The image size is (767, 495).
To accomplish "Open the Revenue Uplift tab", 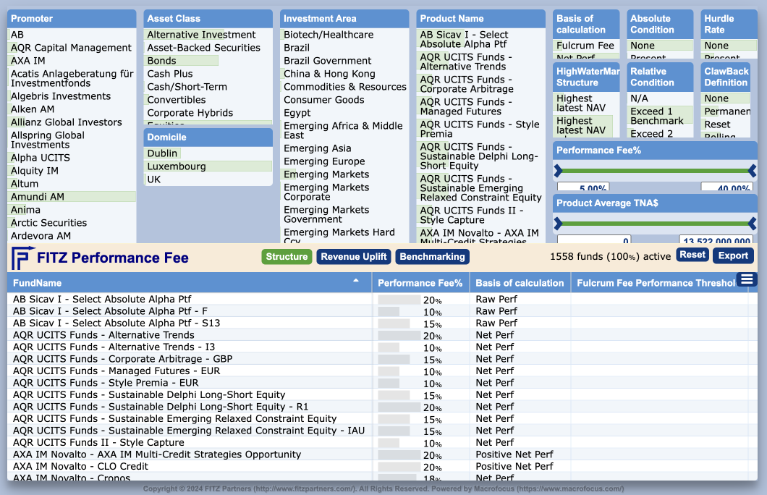I will [x=355, y=257].
